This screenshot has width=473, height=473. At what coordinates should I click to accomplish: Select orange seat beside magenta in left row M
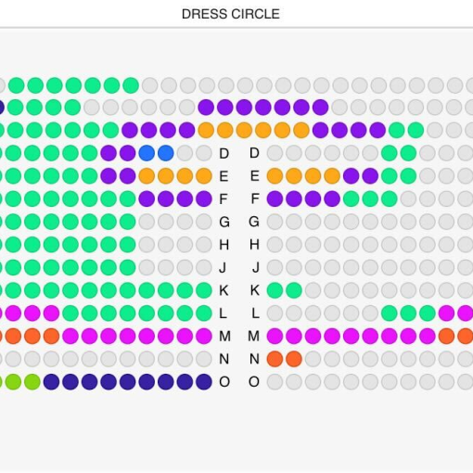(x=51, y=336)
